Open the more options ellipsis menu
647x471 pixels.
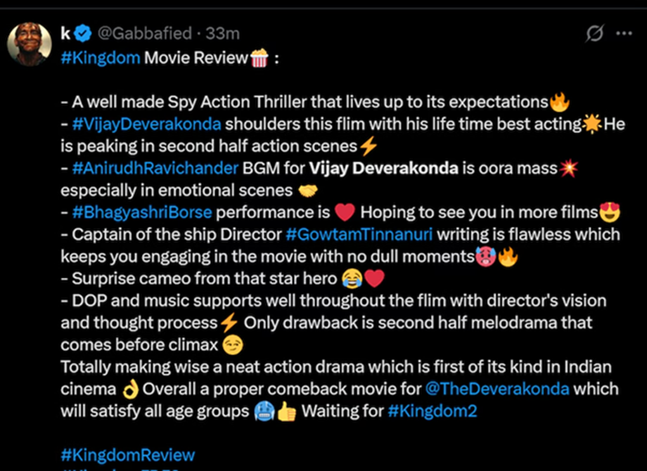[623, 34]
